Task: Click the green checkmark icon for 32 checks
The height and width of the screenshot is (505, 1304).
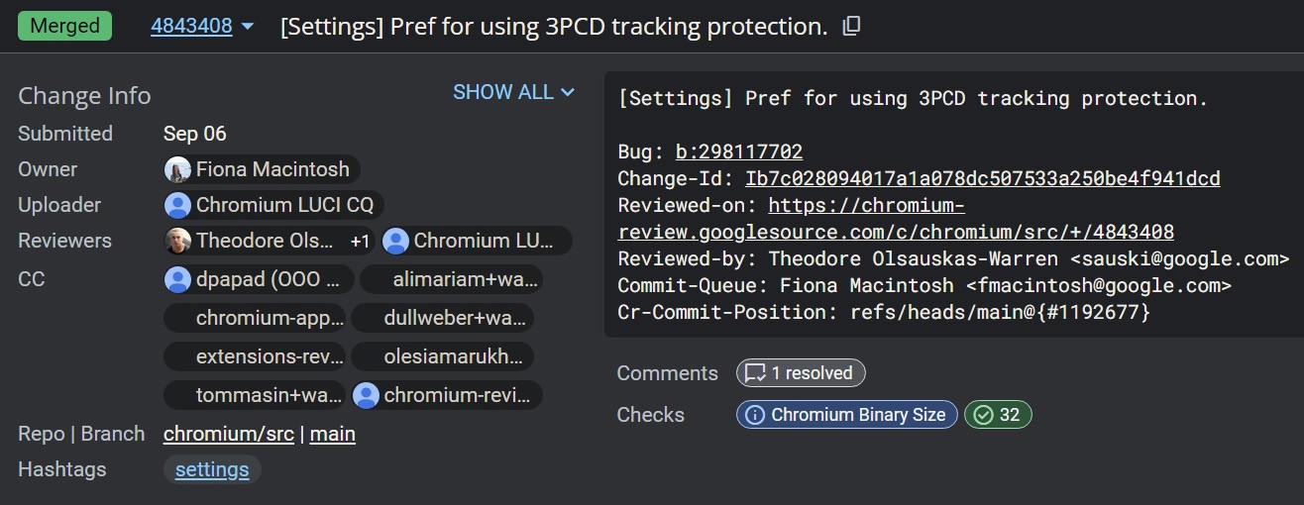Action: pyautogui.click(x=983, y=415)
